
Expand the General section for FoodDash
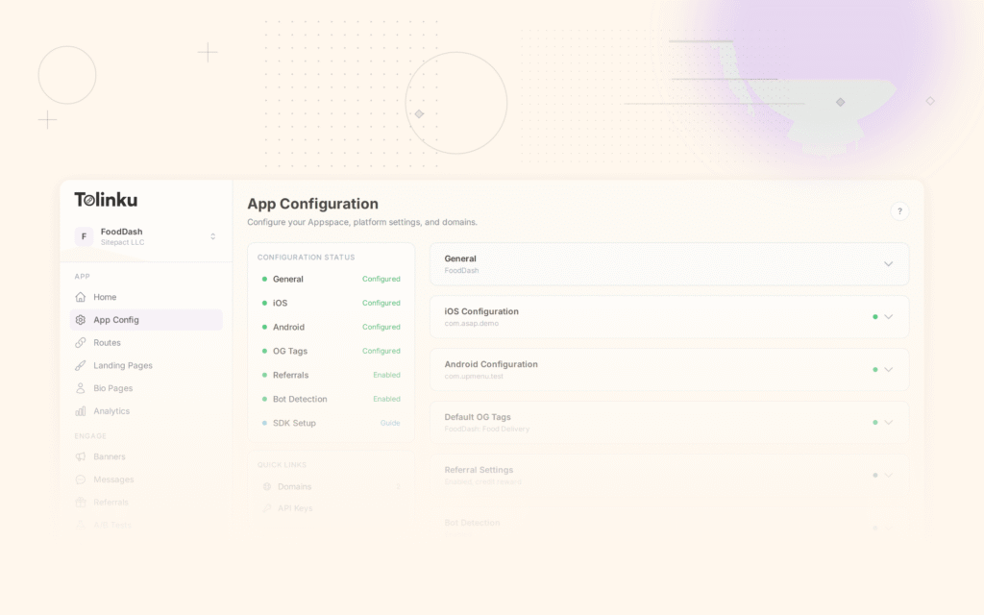click(890, 263)
